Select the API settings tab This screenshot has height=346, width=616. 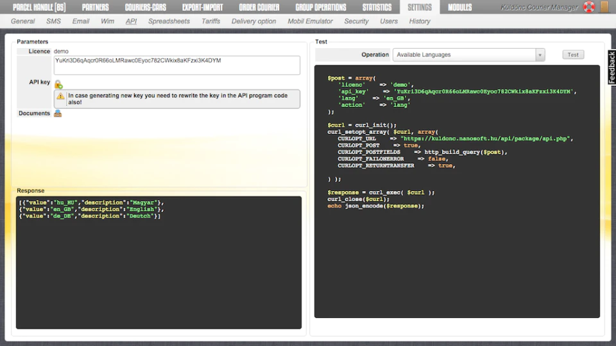click(131, 21)
